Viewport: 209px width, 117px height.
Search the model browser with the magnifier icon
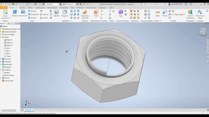pyautogui.click(x=16, y=23)
